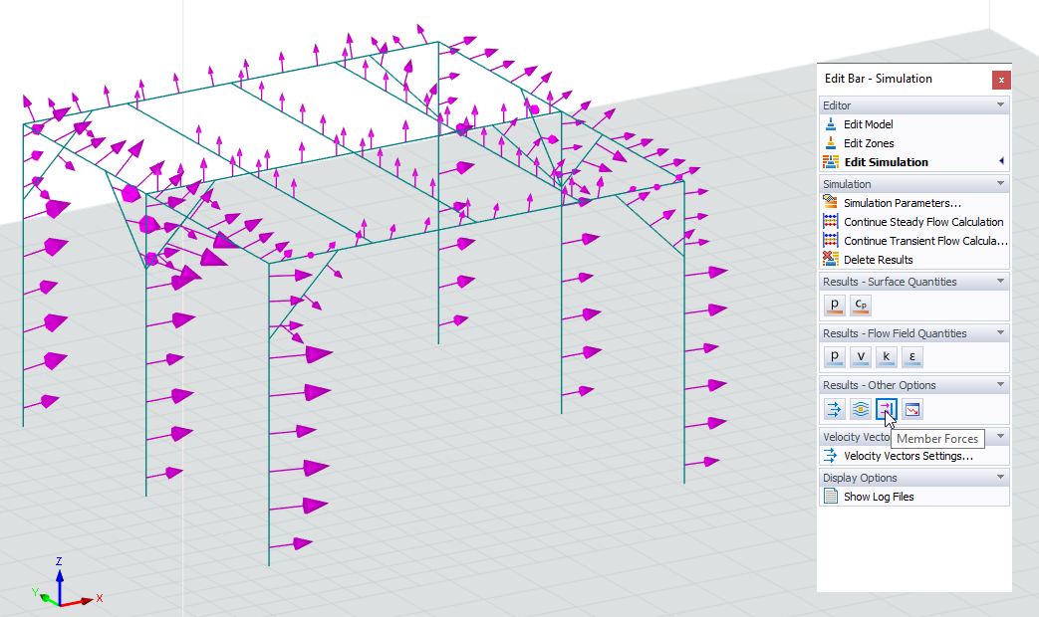The width and height of the screenshot is (1039, 617).
Task: Select Edit Model in Editor list
Action: [x=868, y=123]
